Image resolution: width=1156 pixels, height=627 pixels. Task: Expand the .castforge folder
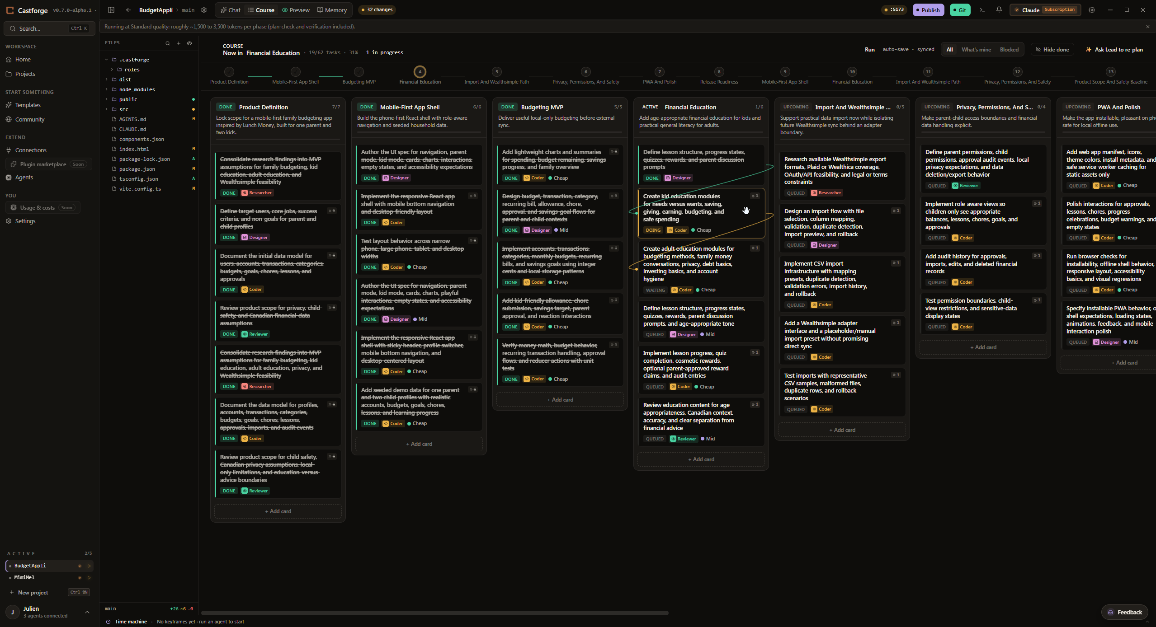point(107,60)
